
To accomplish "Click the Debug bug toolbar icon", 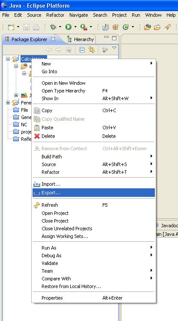I will pyautogui.click(x=53, y=27).
